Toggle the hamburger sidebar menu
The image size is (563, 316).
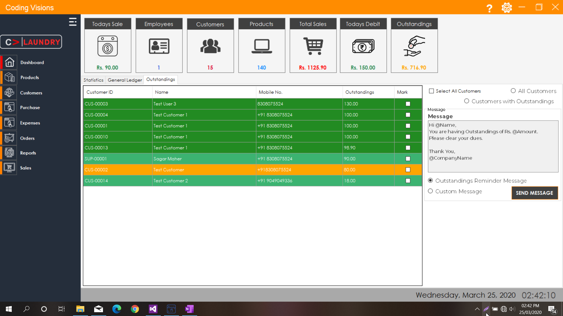(73, 22)
